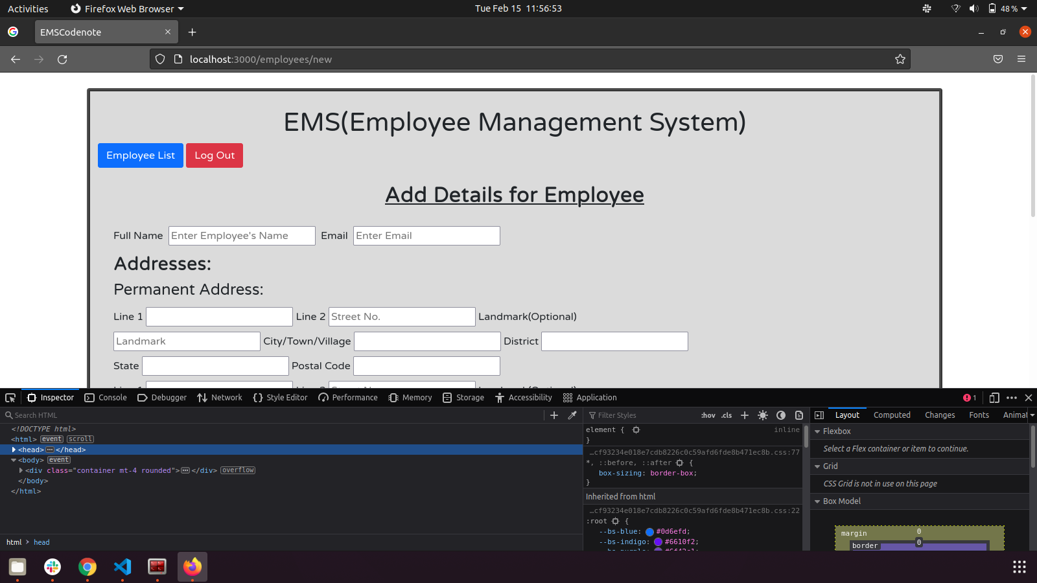Image resolution: width=1037 pixels, height=583 pixels.
Task: Open Responsive Design Mode icon
Action: tap(994, 398)
